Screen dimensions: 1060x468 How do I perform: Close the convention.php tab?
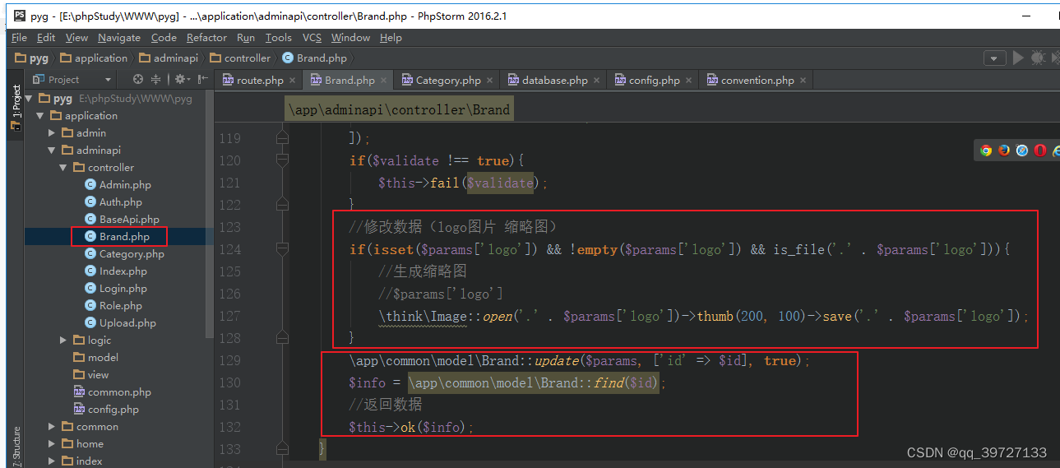[803, 81]
